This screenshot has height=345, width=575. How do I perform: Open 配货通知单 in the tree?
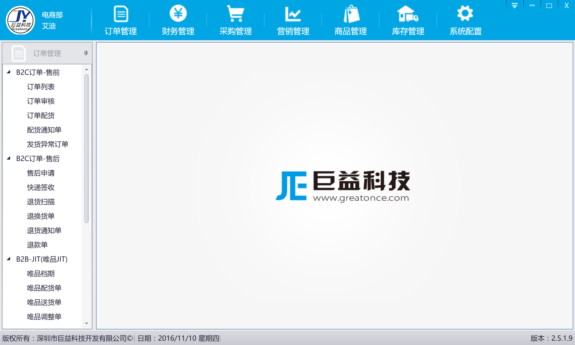click(44, 130)
